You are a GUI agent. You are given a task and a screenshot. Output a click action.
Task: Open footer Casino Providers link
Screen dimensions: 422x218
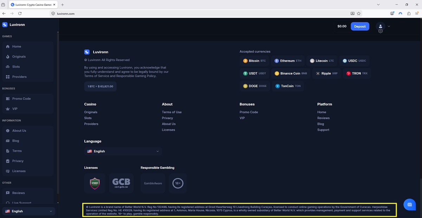91,124
